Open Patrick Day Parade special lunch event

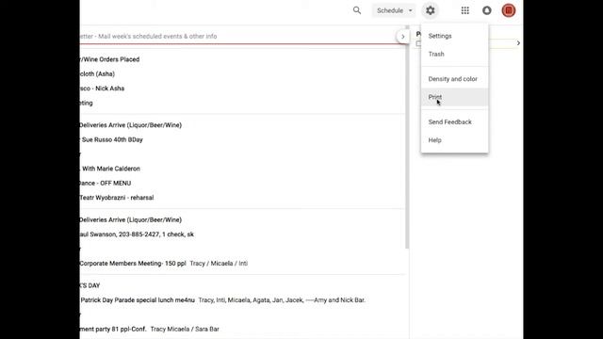click(x=222, y=300)
